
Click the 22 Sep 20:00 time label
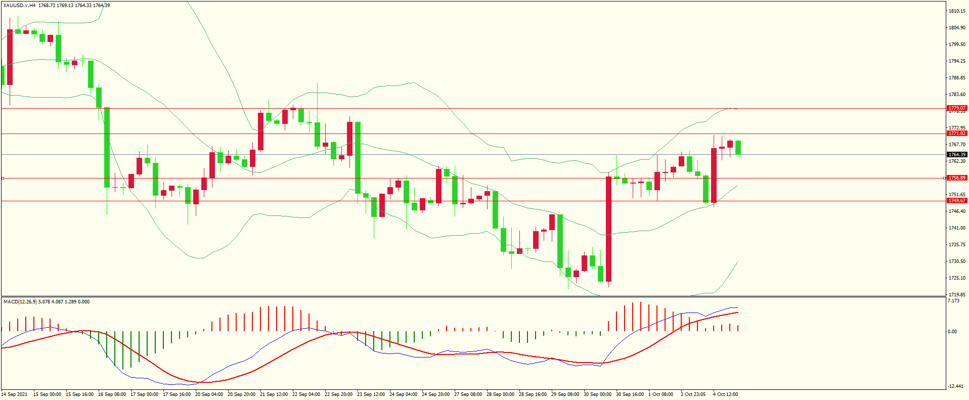[x=338, y=394]
